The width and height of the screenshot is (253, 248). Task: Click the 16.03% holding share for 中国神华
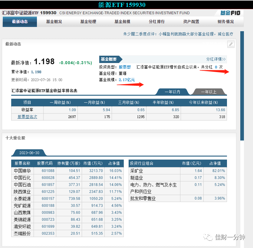click(116, 171)
